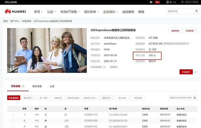Switch language to 中
201x128 pixels.
pyautogui.click(x=171, y=2)
